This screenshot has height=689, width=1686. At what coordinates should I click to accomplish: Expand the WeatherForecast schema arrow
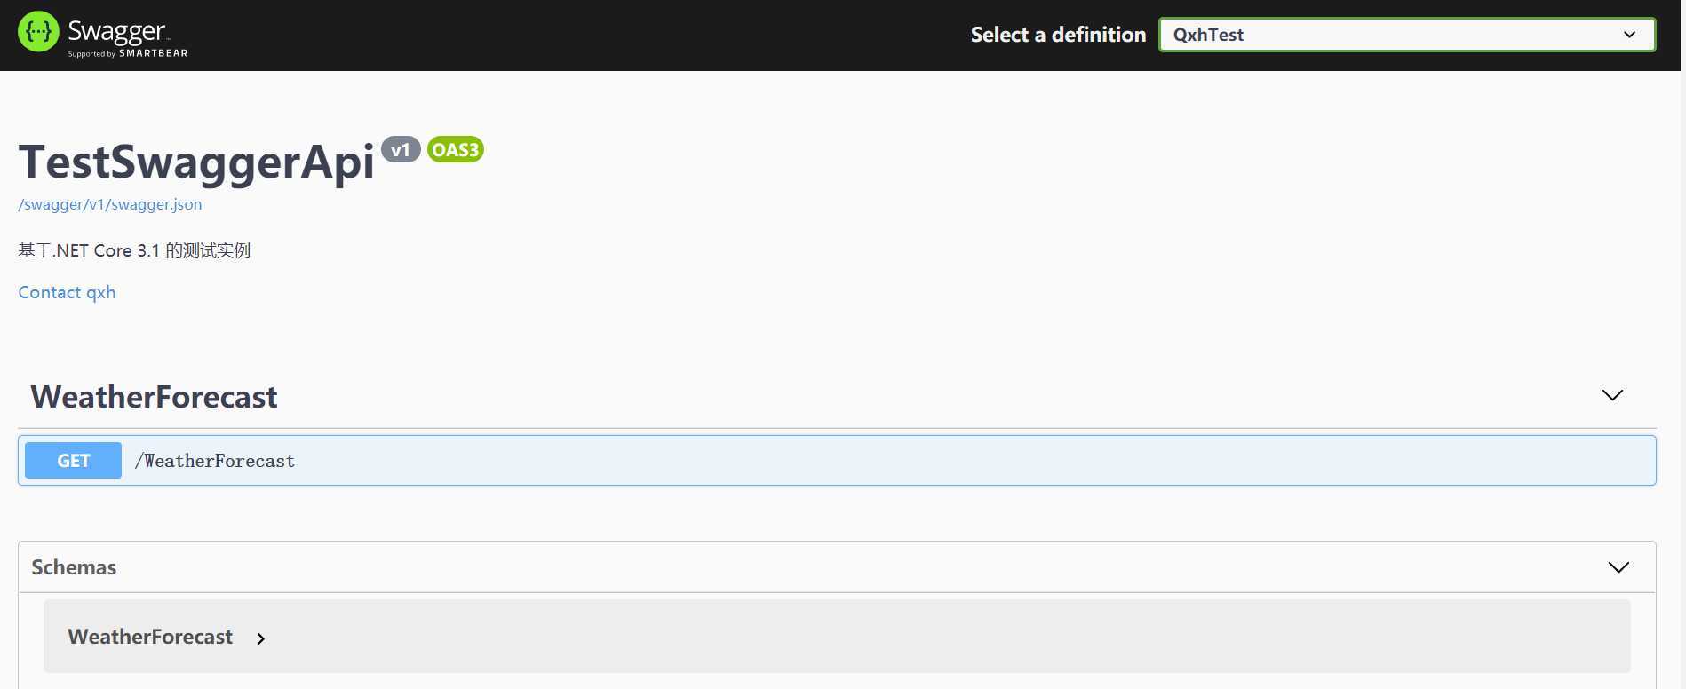260,638
